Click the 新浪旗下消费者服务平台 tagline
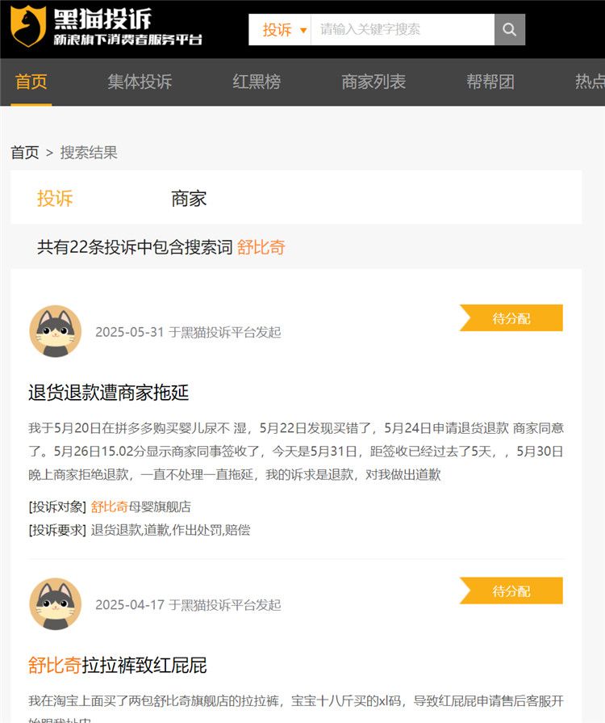Image resolution: width=605 pixels, height=723 pixels. pos(128,40)
